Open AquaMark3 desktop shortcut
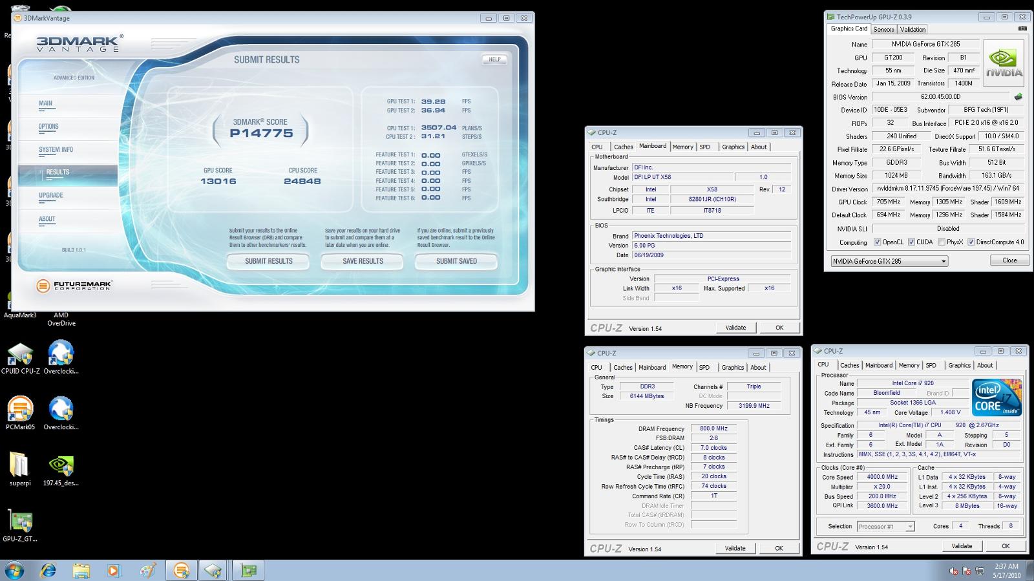This screenshot has width=1034, height=581. [x=20, y=315]
